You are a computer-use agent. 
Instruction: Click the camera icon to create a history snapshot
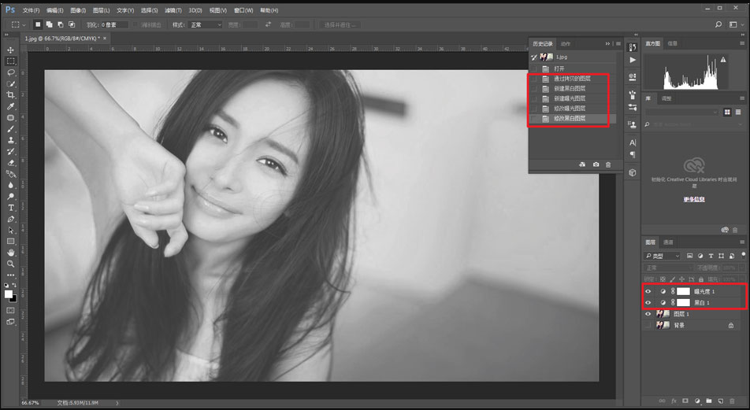tap(596, 164)
